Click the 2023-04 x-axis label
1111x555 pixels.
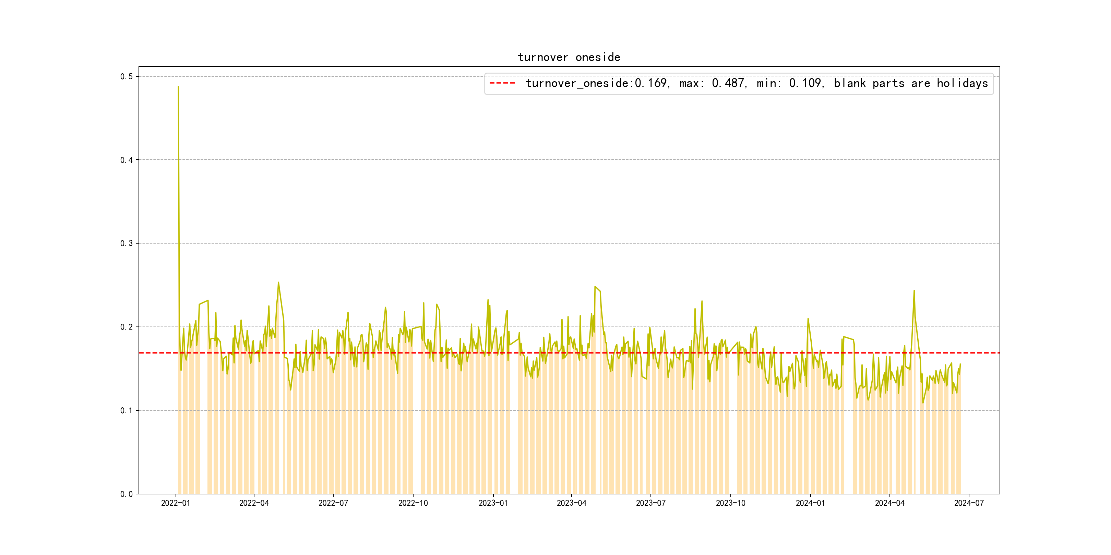[572, 503]
